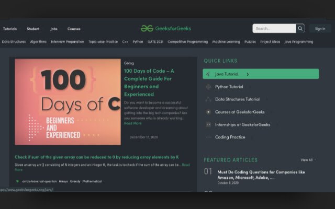Open the Puzzles link
Screen dimensions: 335x209
(x=250, y=42)
